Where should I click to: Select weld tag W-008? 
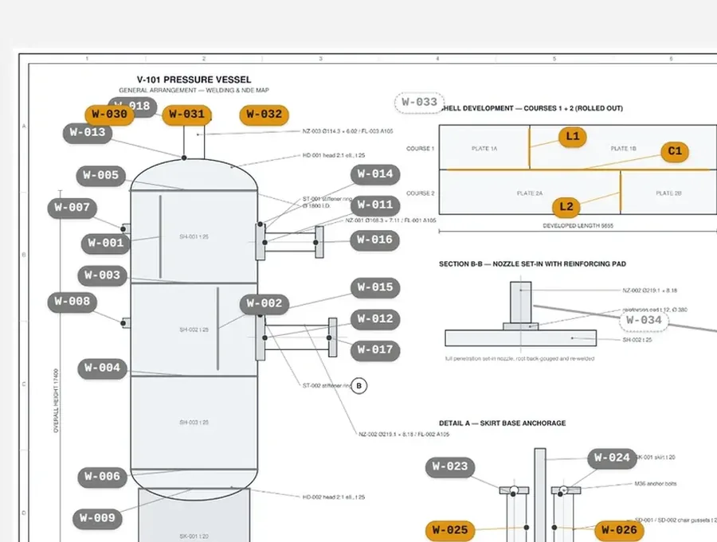click(x=72, y=302)
